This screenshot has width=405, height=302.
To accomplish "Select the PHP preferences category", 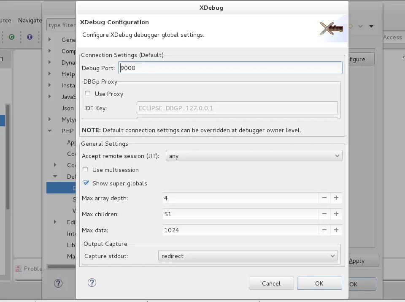I will point(67,131).
